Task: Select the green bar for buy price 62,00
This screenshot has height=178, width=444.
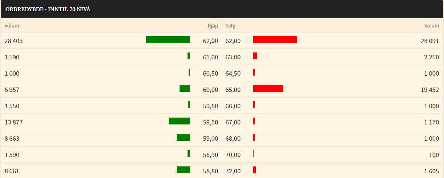Action: 168,40
